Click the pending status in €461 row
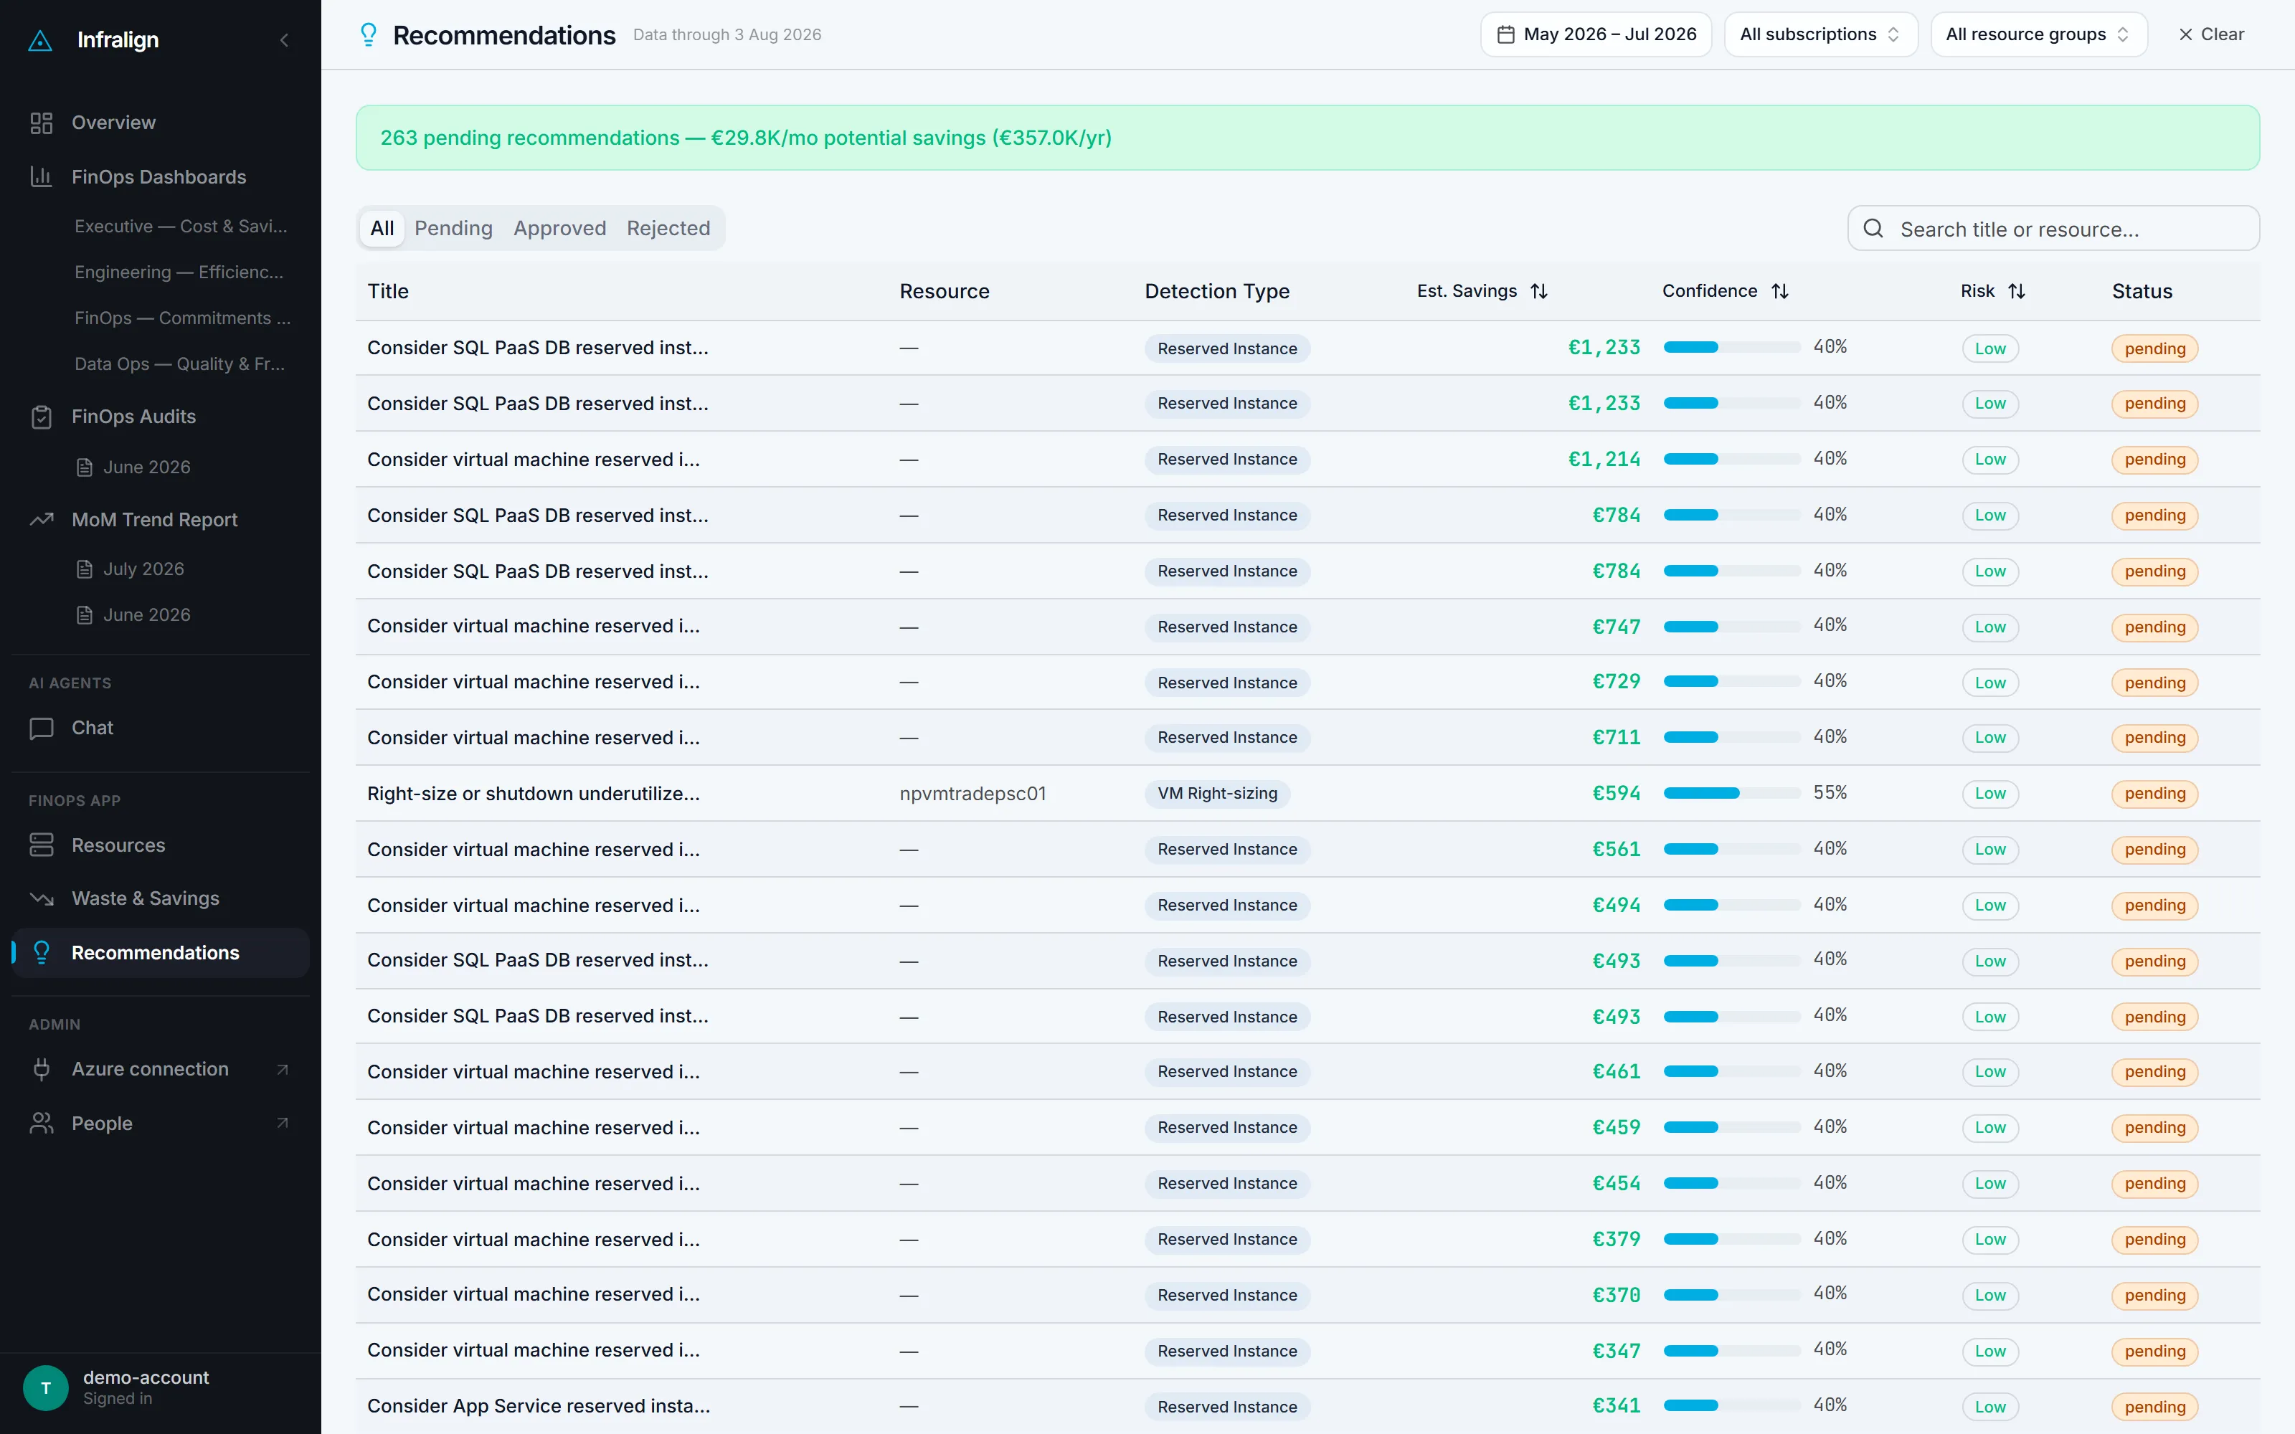Screen dimensions: 2295x1434 point(2154,1072)
